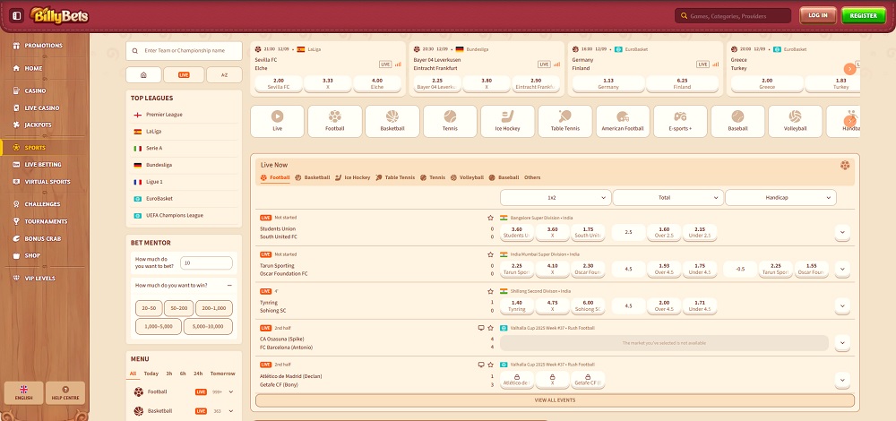Viewport: 896px width, 421px height.
Task: Open the Promotions gift icon in sidebar
Action: 16,46
